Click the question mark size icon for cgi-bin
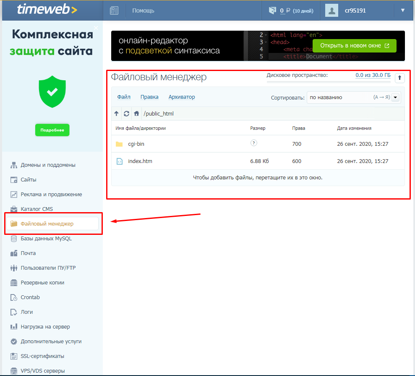The width and height of the screenshot is (415, 376). coord(253,143)
